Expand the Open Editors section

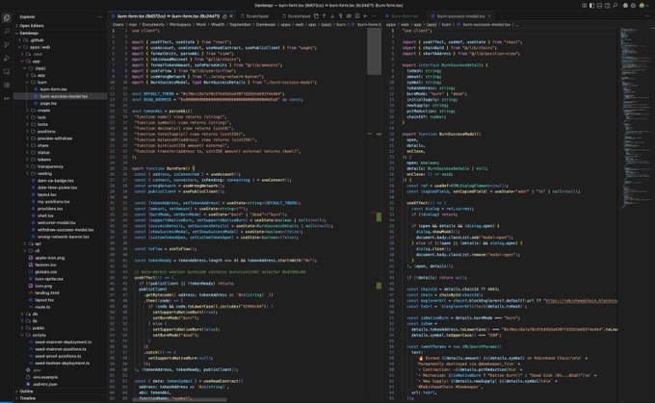click(x=32, y=25)
